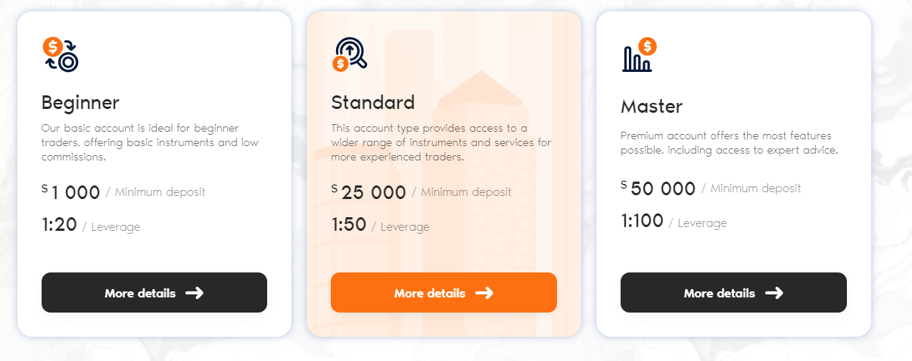The width and height of the screenshot is (912, 361).
Task: Click the $50 000 minimum deposit amount
Action: (658, 188)
